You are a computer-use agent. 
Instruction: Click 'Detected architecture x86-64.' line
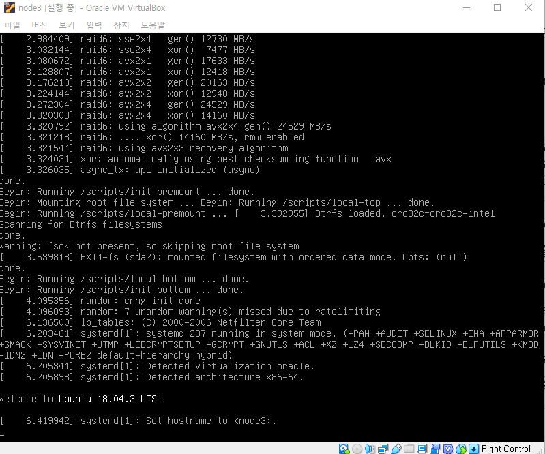pos(151,377)
